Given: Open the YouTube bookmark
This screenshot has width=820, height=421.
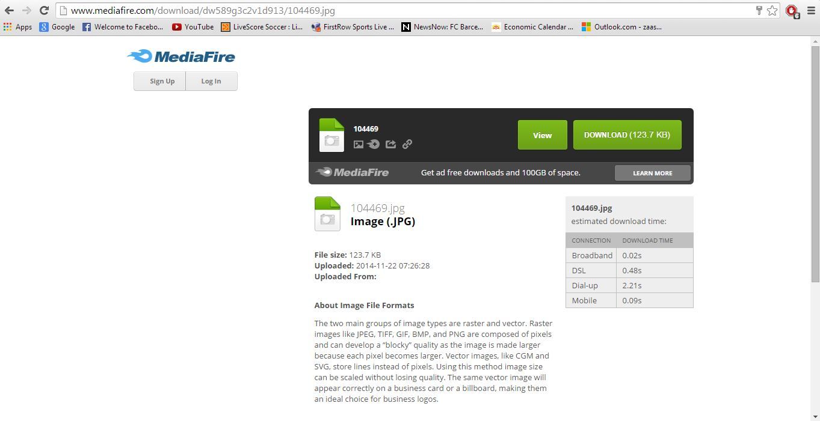Looking at the screenshot, I should pos(193,26).
